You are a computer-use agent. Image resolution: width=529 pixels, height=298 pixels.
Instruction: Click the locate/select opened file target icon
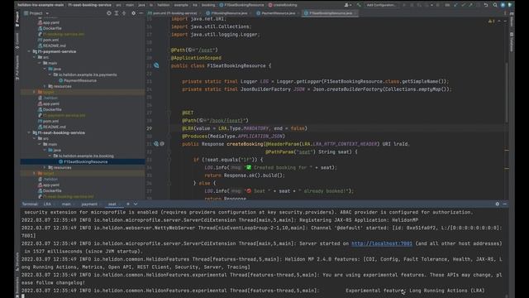[x=108, y=13]
